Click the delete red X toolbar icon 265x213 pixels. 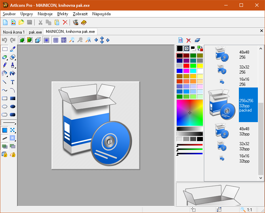click(x=65, y=23)
